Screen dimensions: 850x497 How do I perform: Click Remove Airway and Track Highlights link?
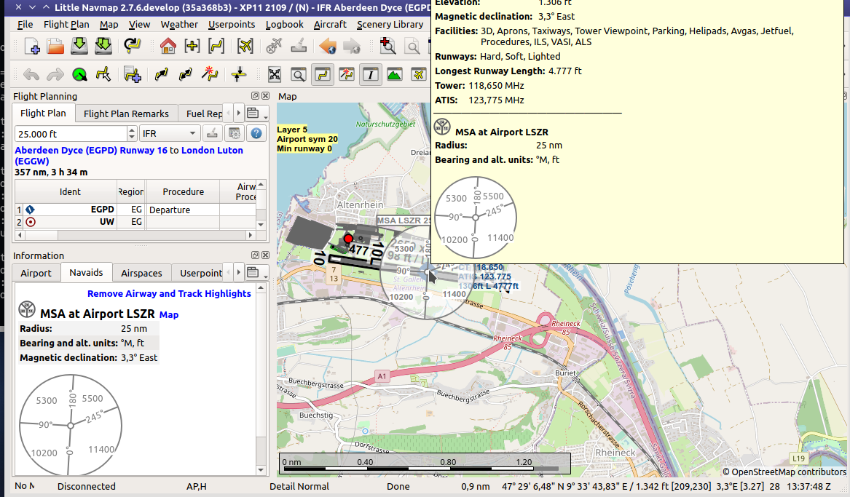tap(169, 293)
